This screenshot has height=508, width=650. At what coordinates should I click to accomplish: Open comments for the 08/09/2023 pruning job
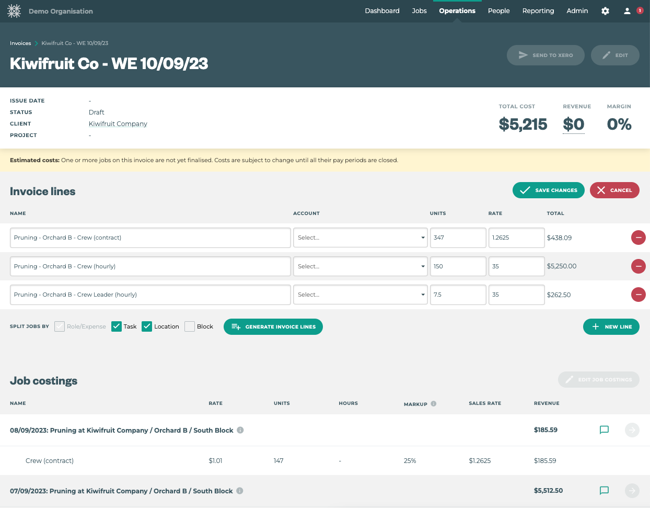pos(604,430)
